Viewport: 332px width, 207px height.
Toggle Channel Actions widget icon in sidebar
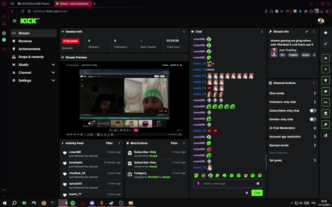pyautogui.click(x=326, y=113)
